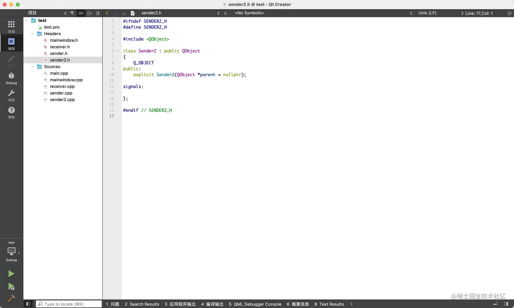514x308 pixels.
Task: Collapse the Sources folder
Action: click(x=33, y=67)
